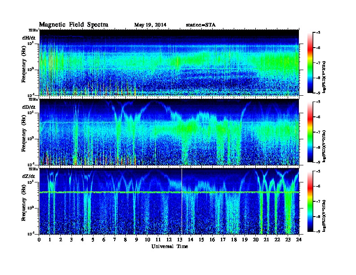Click the hour 23 tick label on the time axis
The image size is (356, 275).
288,240
